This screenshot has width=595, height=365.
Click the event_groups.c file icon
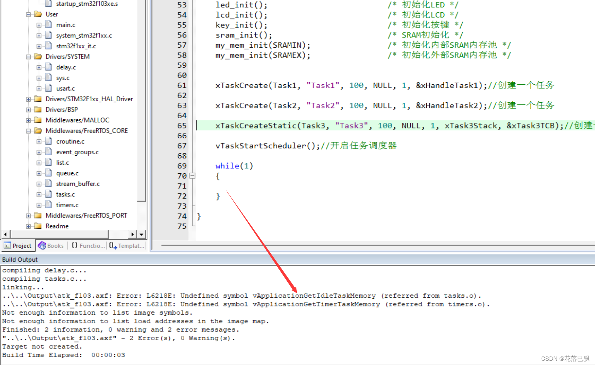point(49,152)
